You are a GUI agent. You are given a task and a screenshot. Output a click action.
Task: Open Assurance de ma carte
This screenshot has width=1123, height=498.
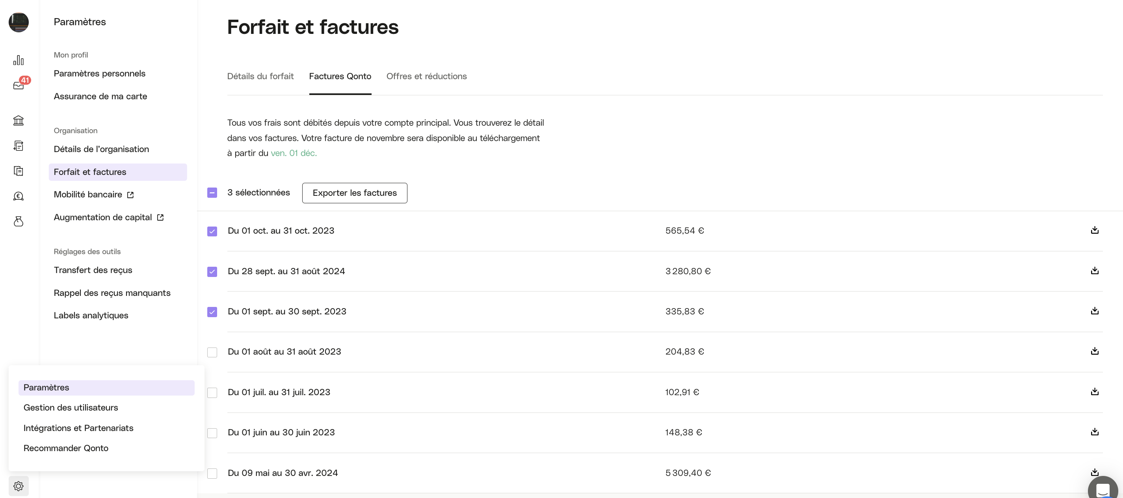click(100, 97)
